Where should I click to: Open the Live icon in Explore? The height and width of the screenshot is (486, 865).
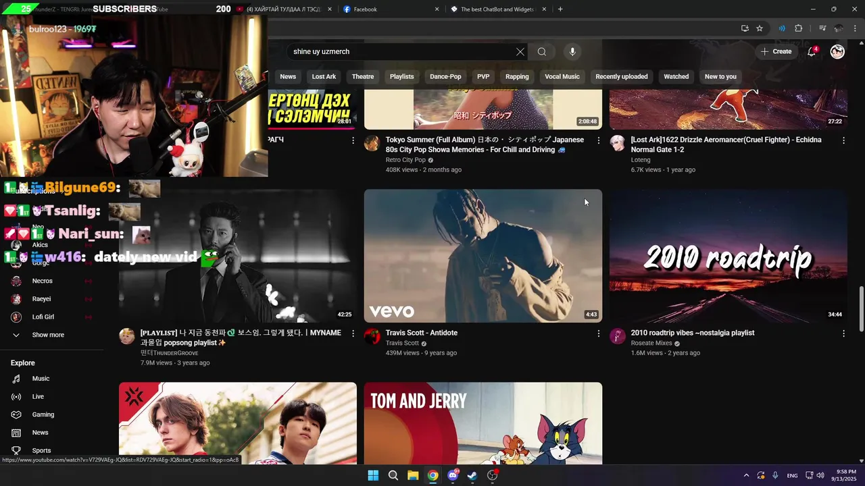point(16,397)
